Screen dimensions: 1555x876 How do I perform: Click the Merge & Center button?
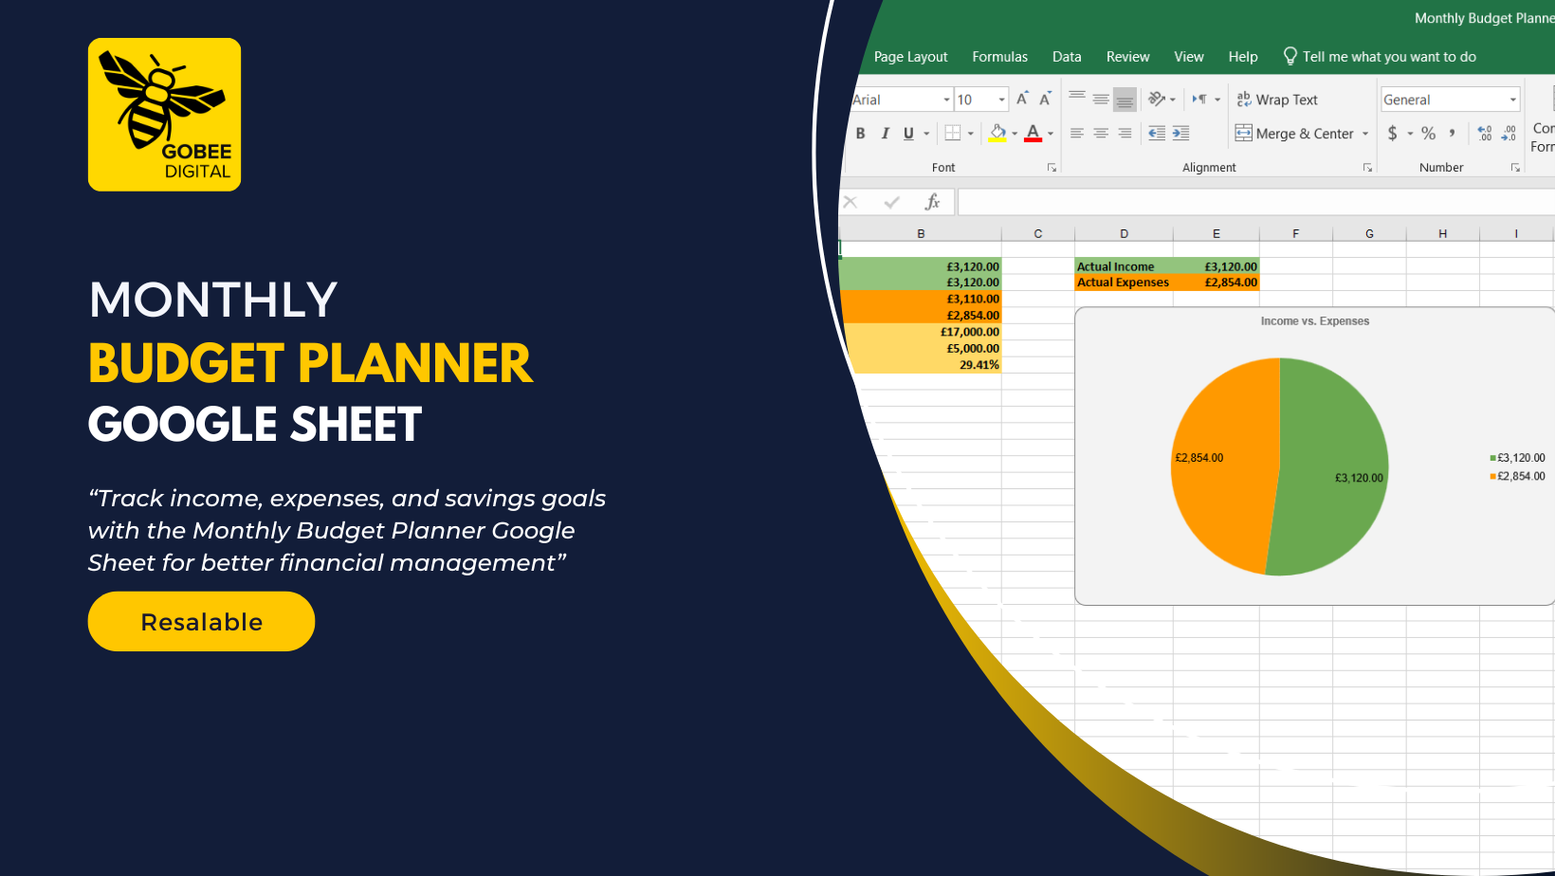point(1294,134)
